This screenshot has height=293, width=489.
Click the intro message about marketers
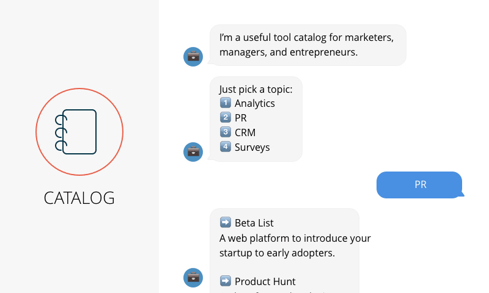(306, 45)
